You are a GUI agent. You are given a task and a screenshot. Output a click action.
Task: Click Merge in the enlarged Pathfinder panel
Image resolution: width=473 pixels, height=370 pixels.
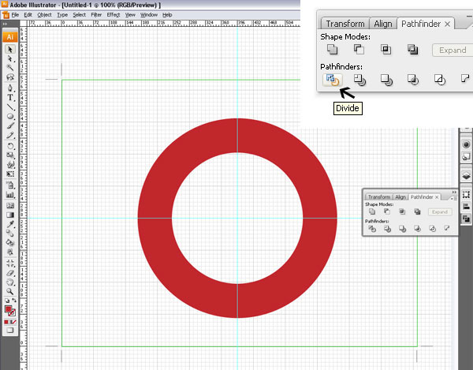click(x=386, y=80)
